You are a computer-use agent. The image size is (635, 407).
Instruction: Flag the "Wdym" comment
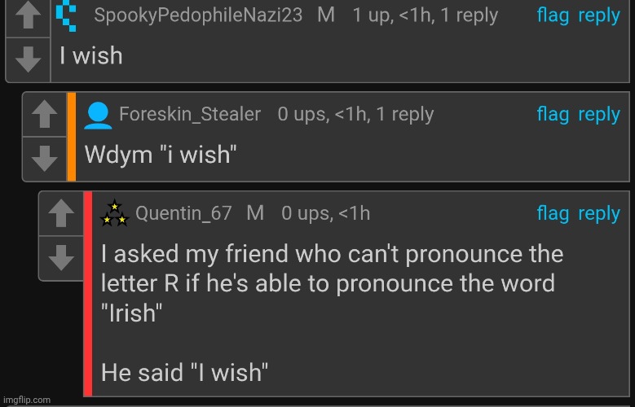coord(553,115)
